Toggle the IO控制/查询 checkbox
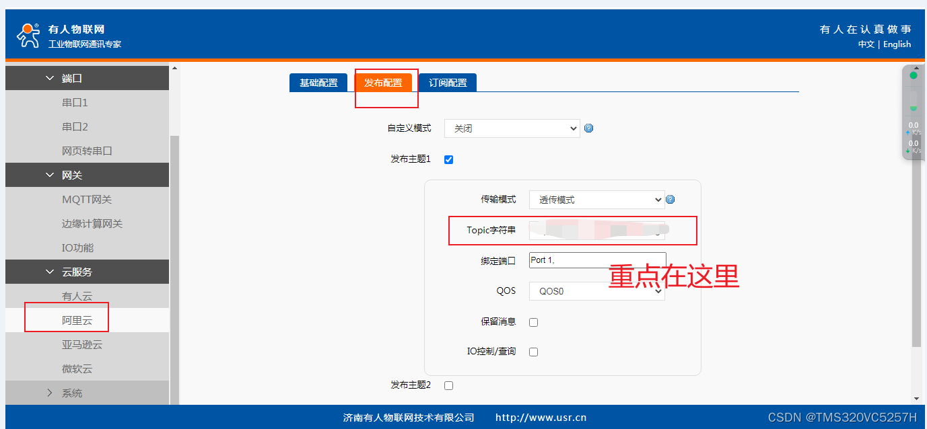Image resolution: width=927 pixels, height=429 pixels. [x=533, y=352]
